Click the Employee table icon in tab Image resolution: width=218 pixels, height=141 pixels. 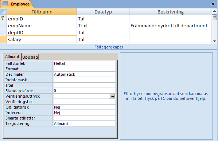pyautogui.click(x=5, y=4)
